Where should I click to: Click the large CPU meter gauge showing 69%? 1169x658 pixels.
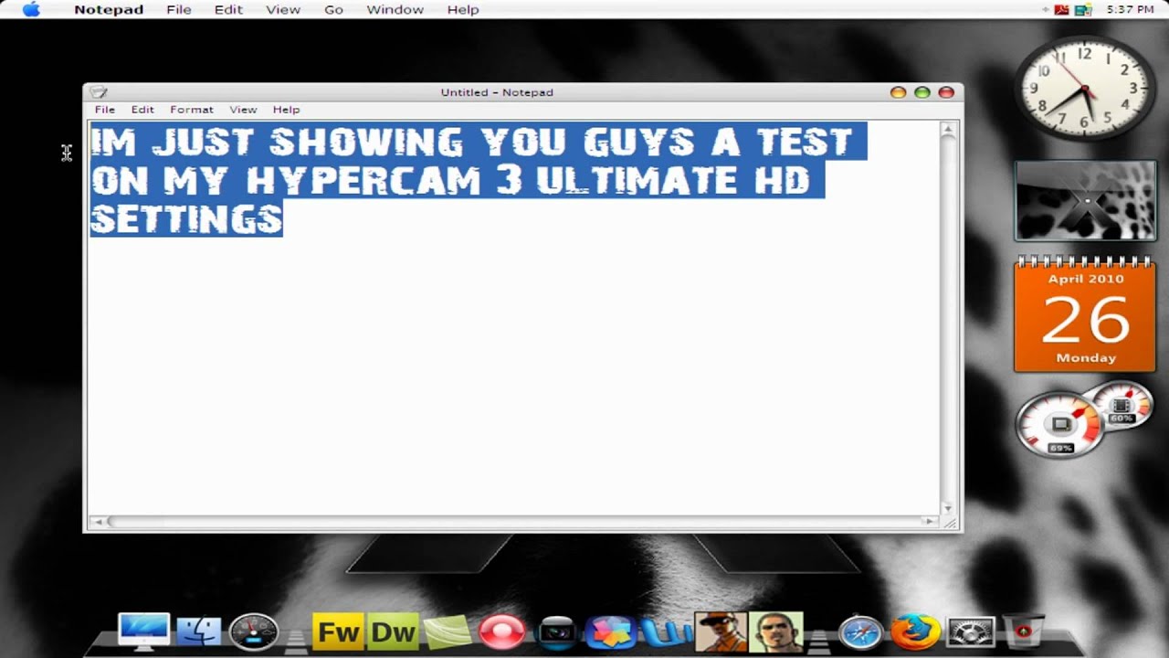coord(1061,425)
